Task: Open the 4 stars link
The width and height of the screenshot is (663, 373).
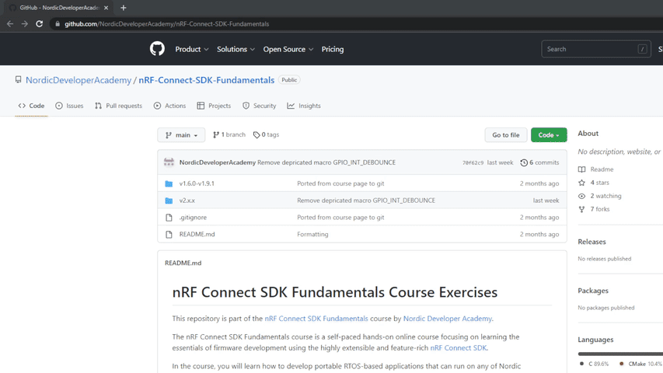Action: coord(594,183)
